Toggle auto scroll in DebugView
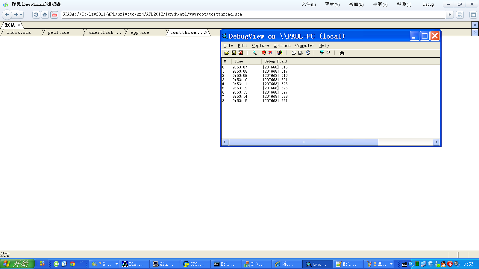This screenshot has height=269, width=479. click(301, 53)
